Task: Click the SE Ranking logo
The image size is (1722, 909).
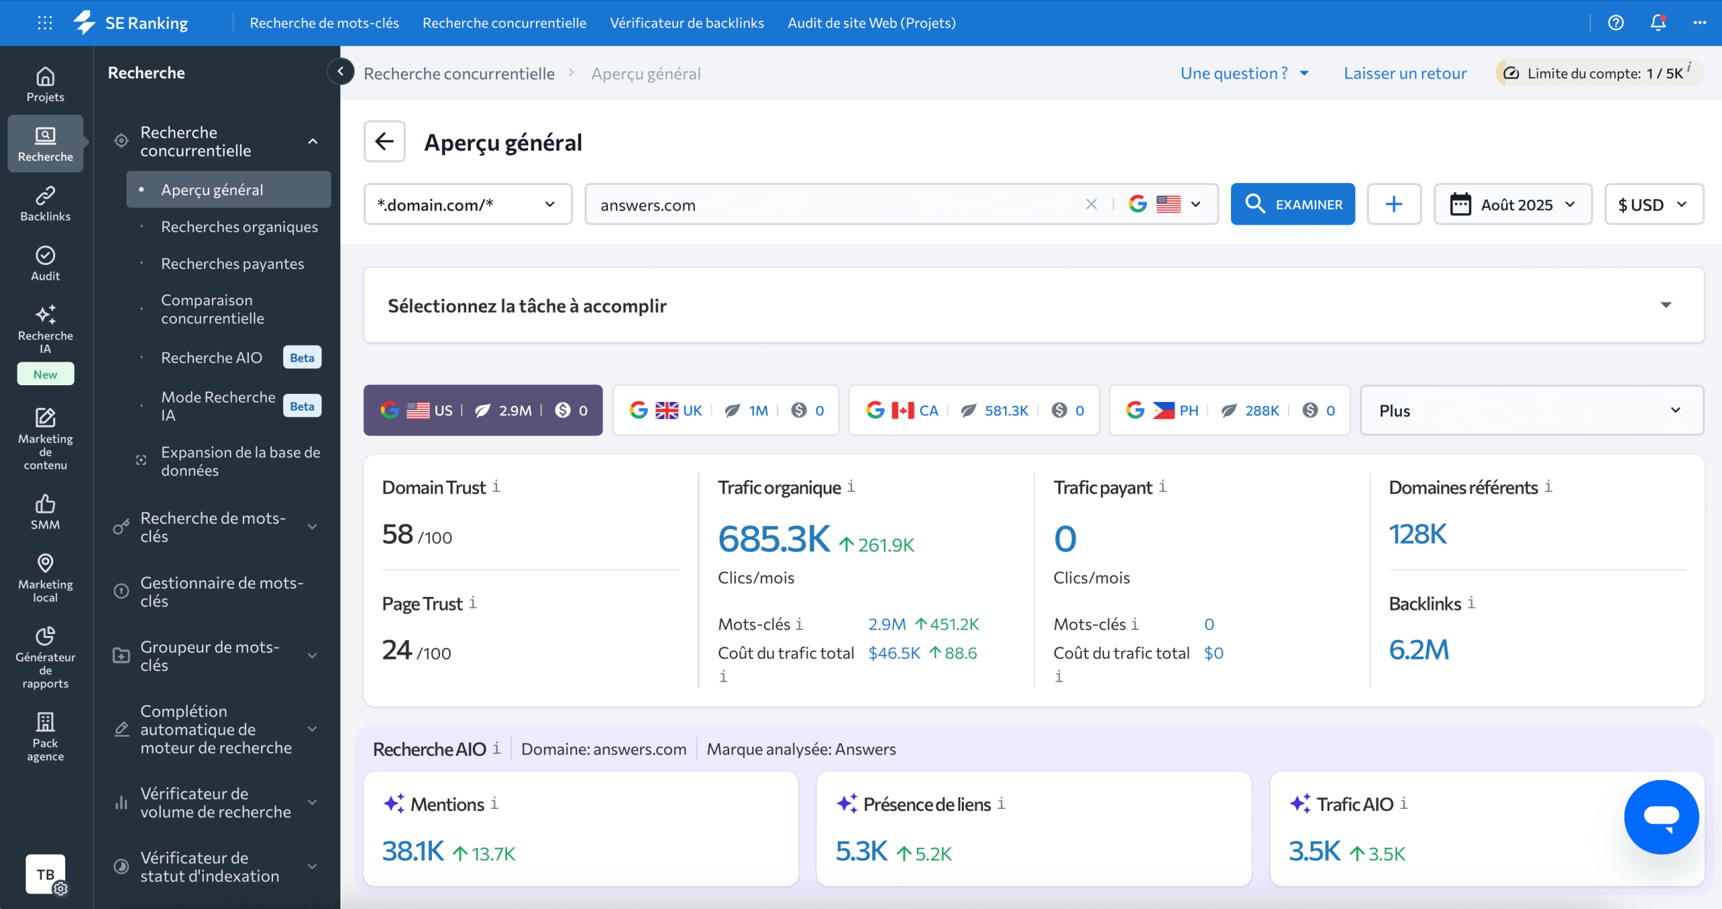Action: pyautogui.click(x=131, y=23)
